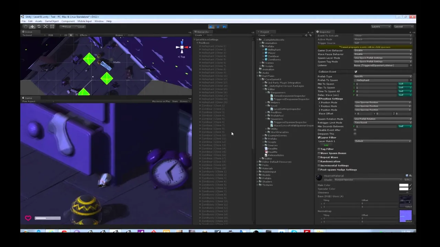
Task: Open the Assets menu
Action: point(38,21)
